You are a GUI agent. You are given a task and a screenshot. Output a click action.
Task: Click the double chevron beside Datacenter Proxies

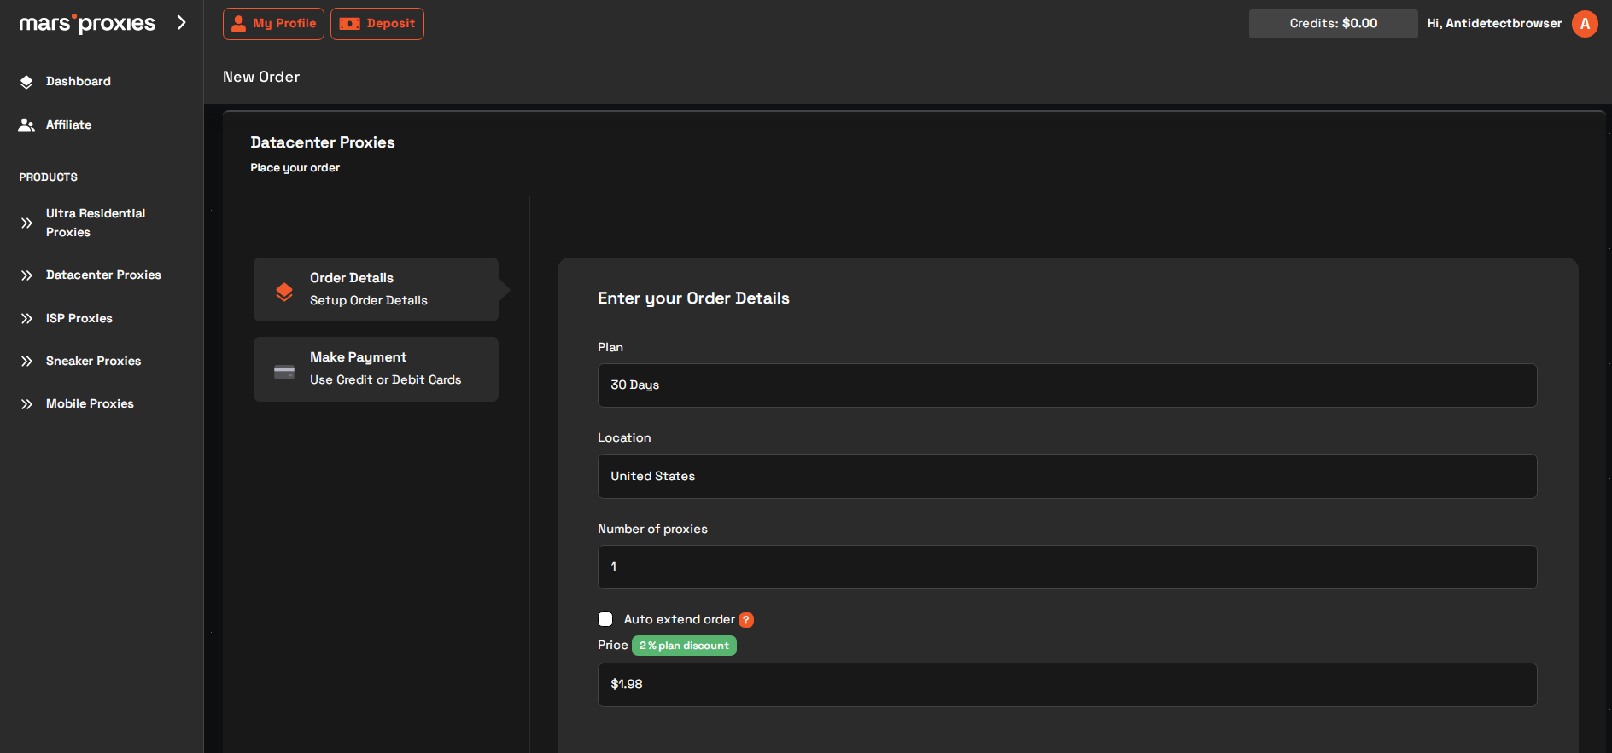click(26, 275)
